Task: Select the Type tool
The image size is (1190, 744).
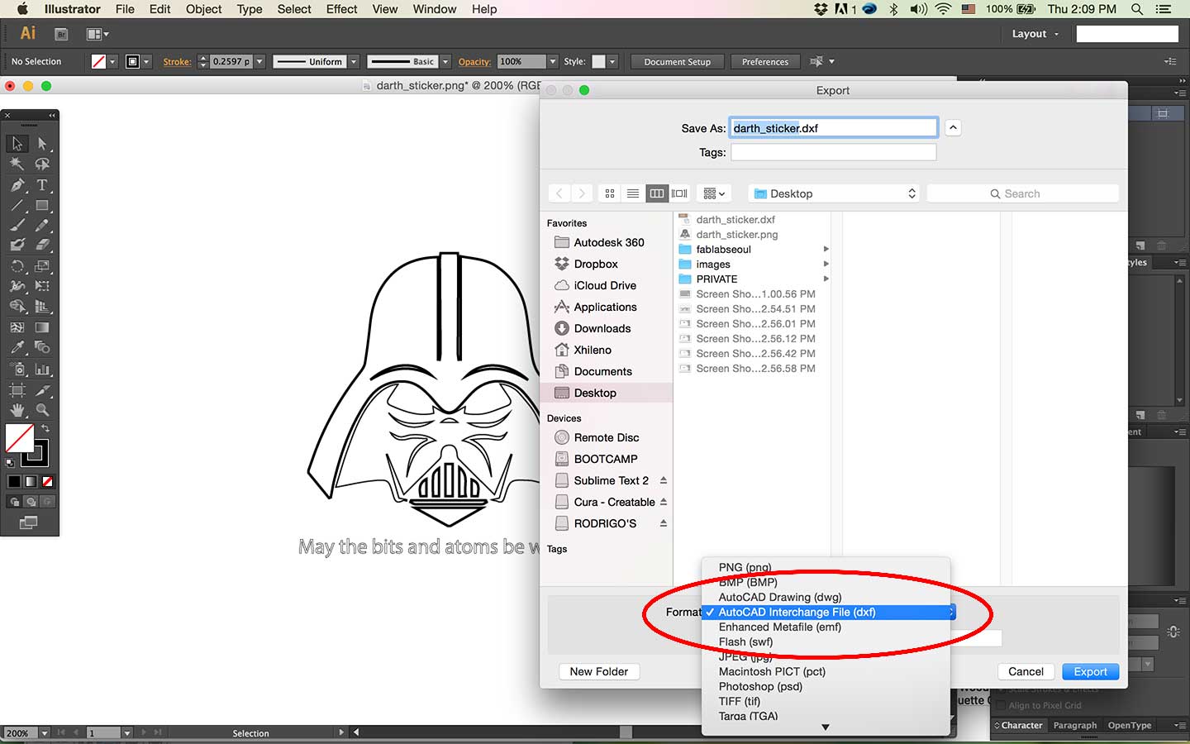Action: click(42, 185)
